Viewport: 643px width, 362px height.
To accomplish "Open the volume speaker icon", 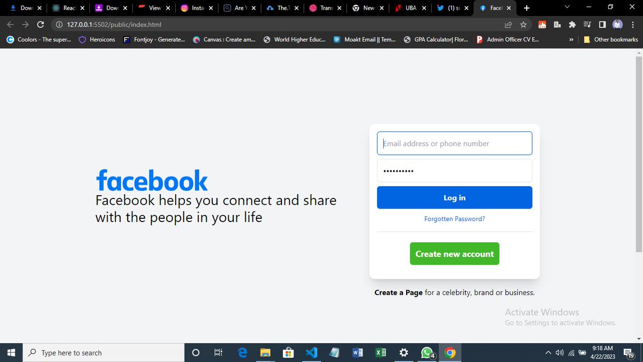I will (560, 353).
